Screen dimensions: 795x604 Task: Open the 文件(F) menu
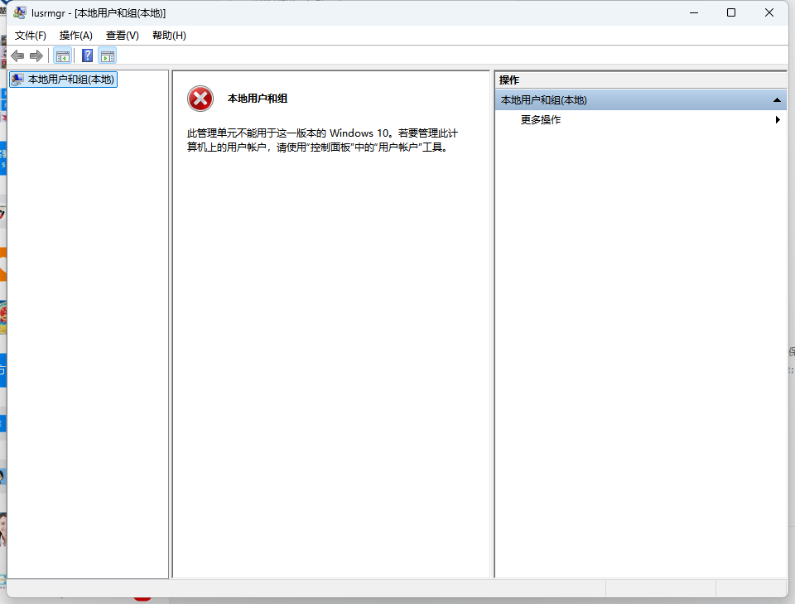31,36
